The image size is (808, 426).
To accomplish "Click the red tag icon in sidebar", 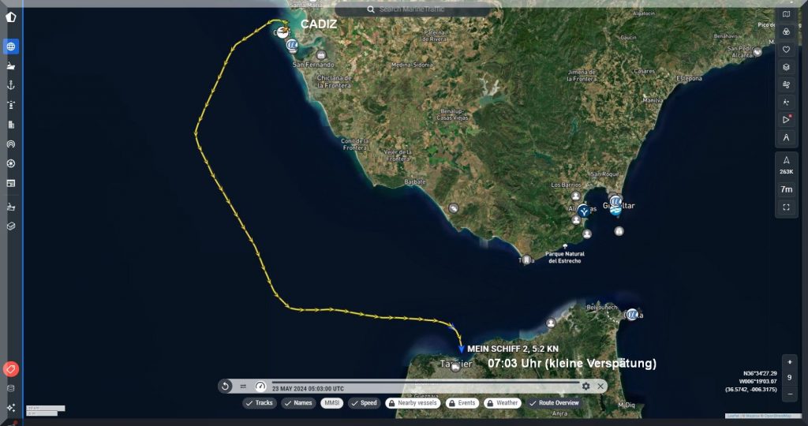I will click(11, 368).
